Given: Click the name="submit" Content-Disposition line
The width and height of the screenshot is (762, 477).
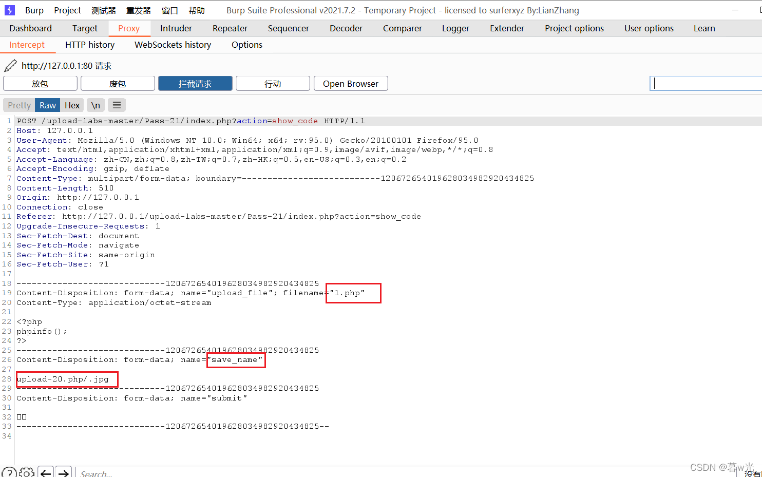Looking at the screenshot, I should coord(131,398).
